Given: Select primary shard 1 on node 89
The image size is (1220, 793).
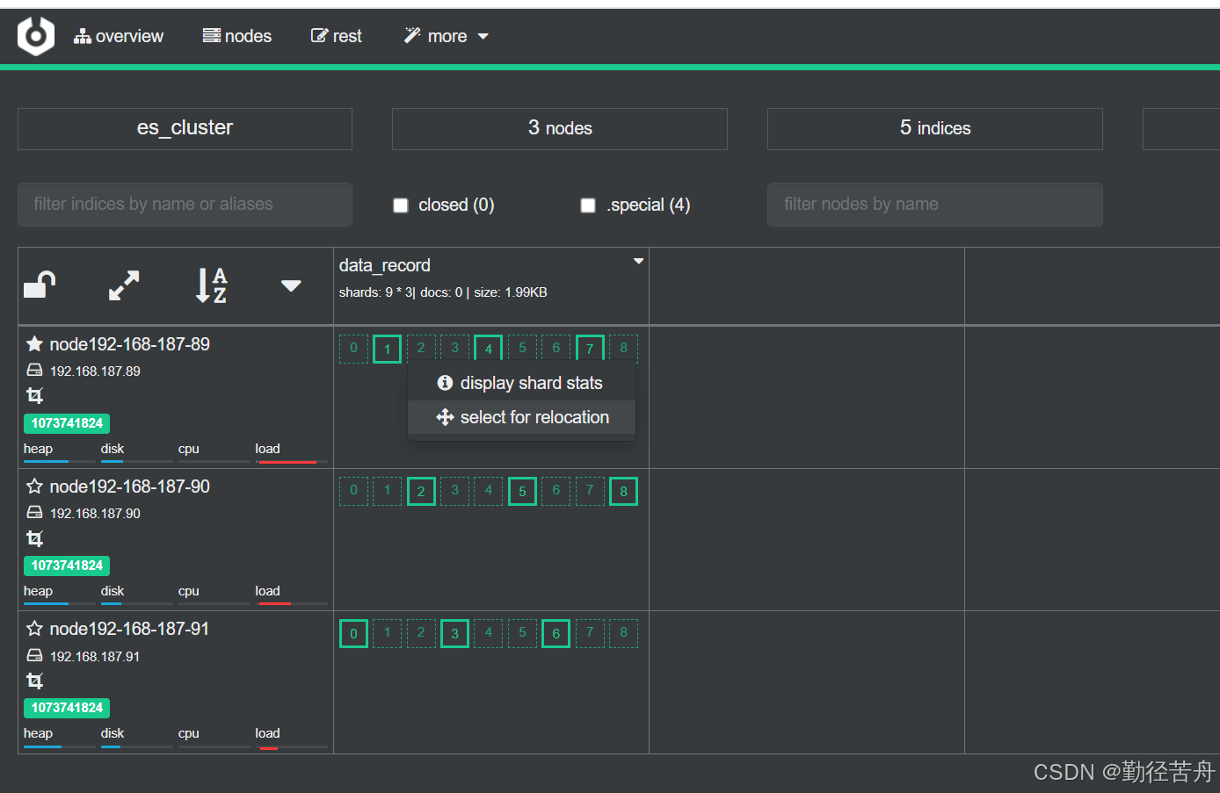Looking at the screenshot, I should pos(387,349).
